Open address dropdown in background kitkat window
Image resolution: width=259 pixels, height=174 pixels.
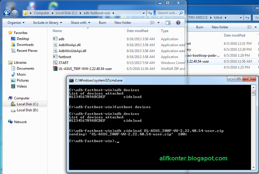tap(241, 17)
